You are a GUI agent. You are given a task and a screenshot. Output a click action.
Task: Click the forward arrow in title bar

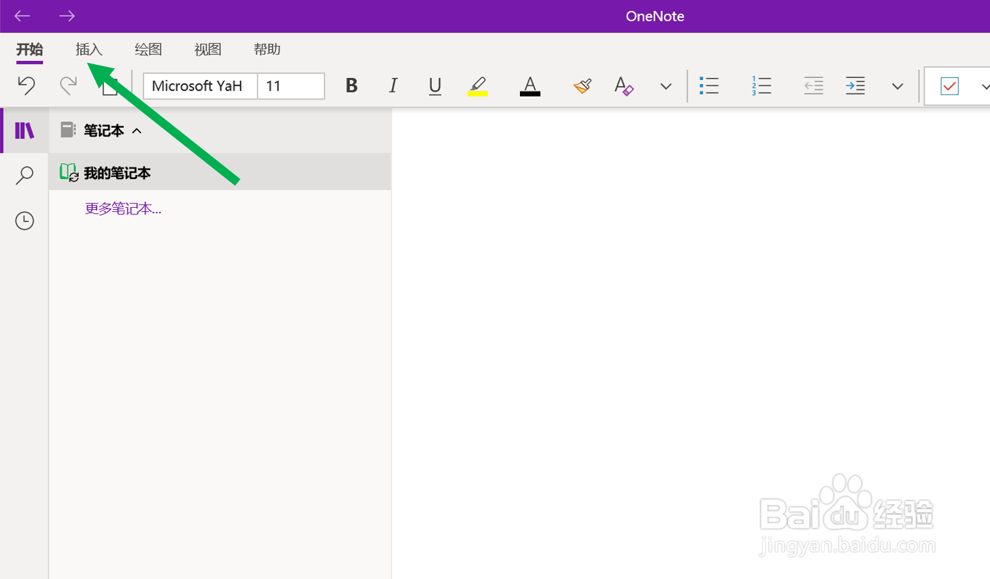pos(67,16)
